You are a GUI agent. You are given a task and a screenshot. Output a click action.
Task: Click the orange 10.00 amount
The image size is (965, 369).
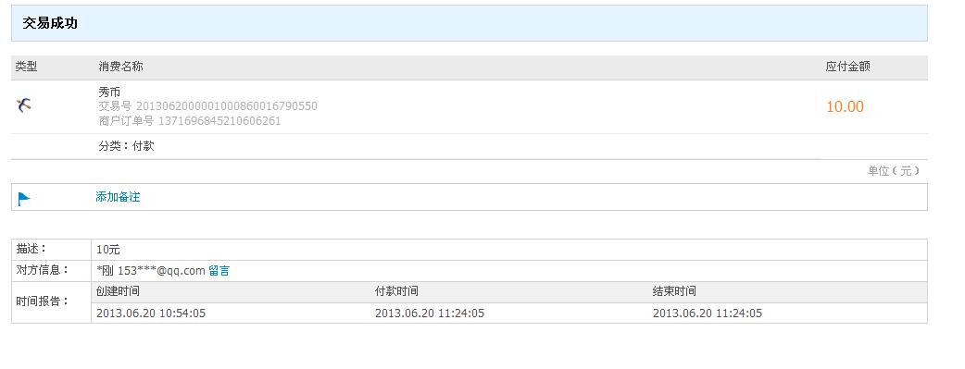point(845,106)
